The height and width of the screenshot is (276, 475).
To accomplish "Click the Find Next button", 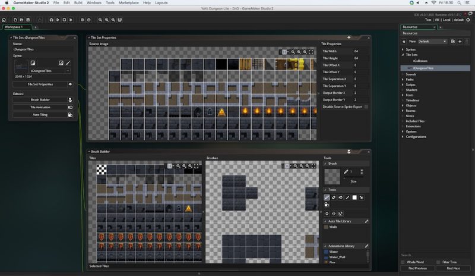I will pyautogui.click(x=452, y=268).
